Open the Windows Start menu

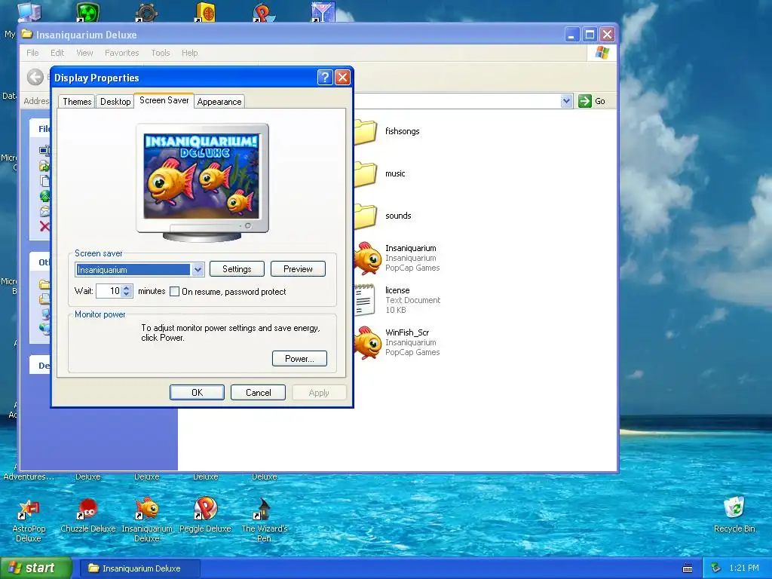36,568
